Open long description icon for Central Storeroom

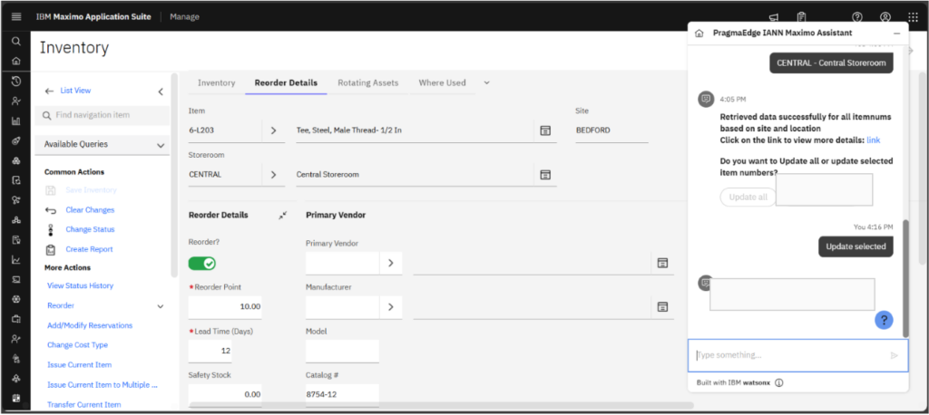click(545, 175)
